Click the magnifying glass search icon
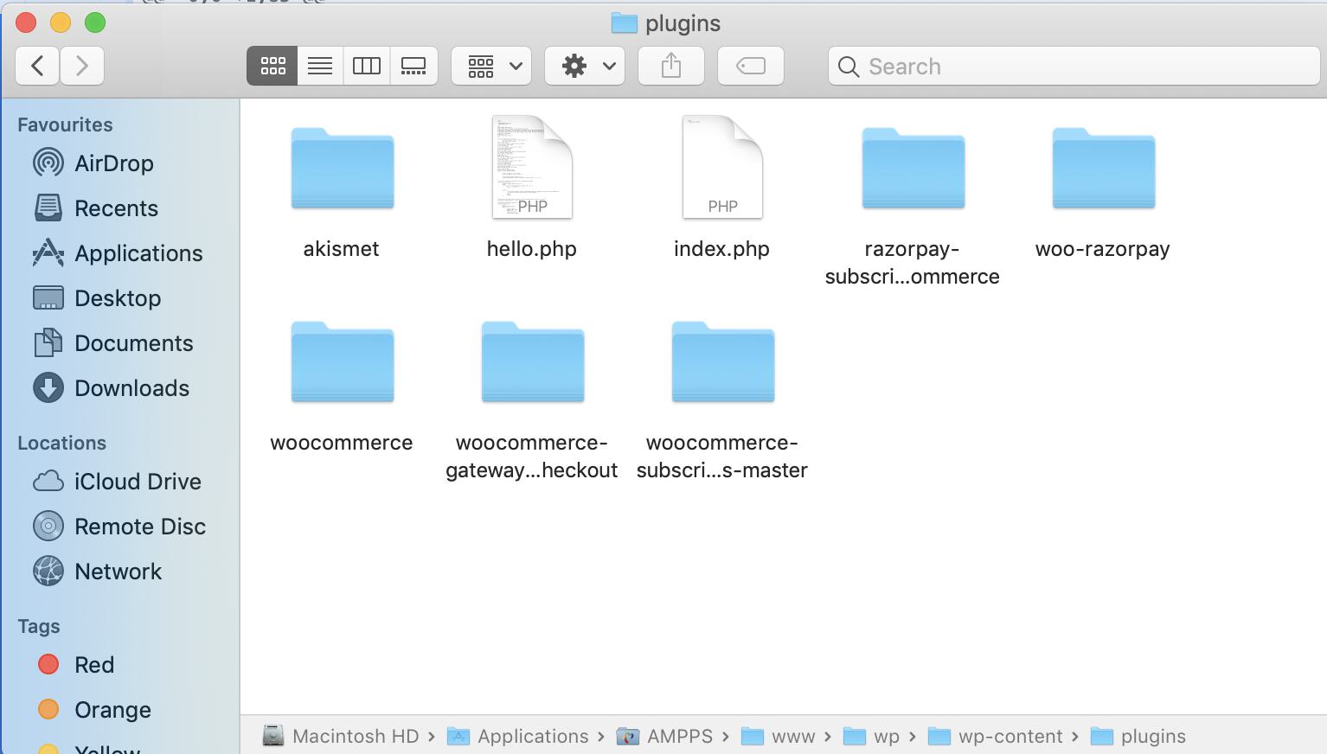This screenshot has height=754, width=1327. 849,67
